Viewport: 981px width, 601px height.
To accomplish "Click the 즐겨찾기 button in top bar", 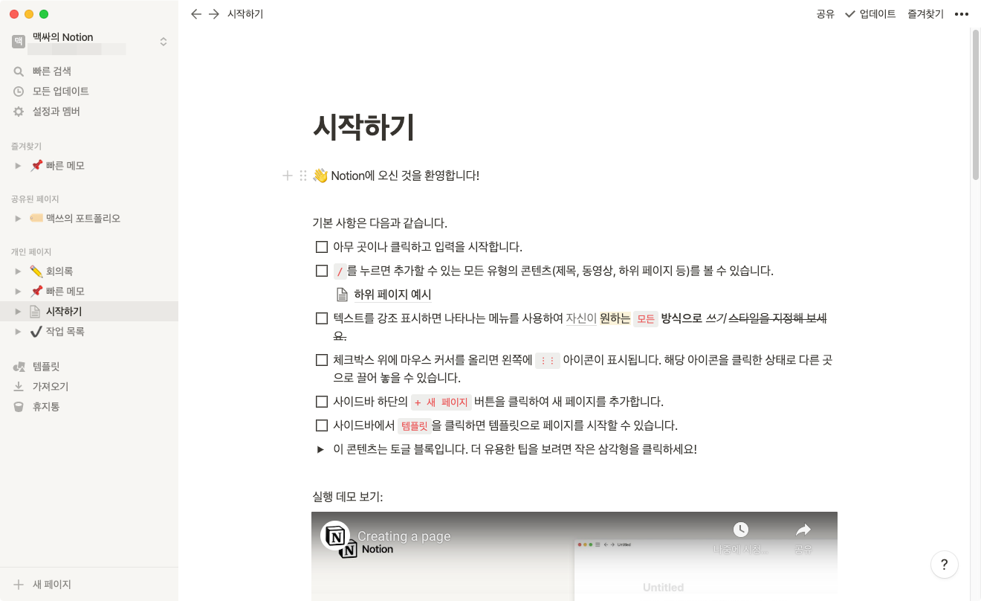I will click(925, 14).
